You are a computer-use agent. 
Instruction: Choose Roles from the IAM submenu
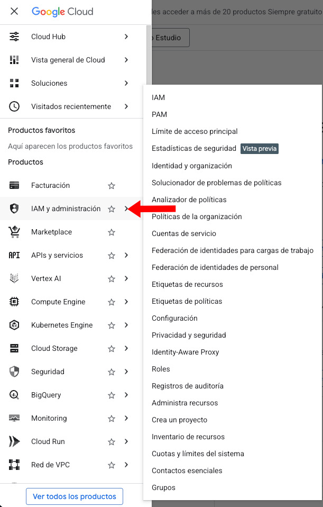pos(161,369)
